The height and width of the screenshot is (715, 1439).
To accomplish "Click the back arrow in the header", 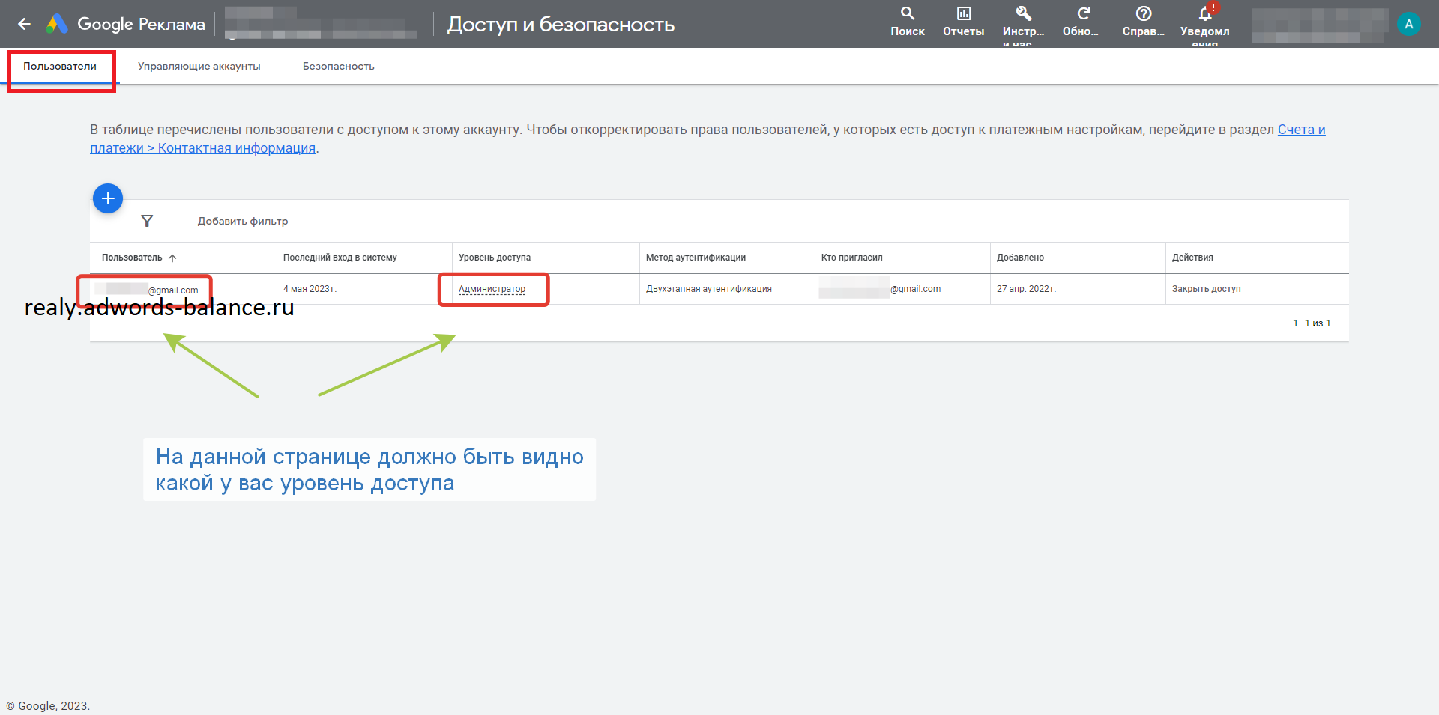I will (x=24, y=24).
